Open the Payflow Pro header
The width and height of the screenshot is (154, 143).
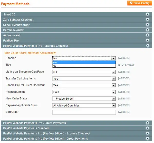point(76,40)
